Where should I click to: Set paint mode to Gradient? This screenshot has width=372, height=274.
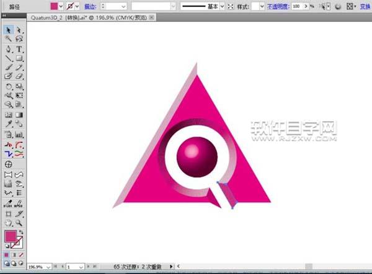[14, 255]
